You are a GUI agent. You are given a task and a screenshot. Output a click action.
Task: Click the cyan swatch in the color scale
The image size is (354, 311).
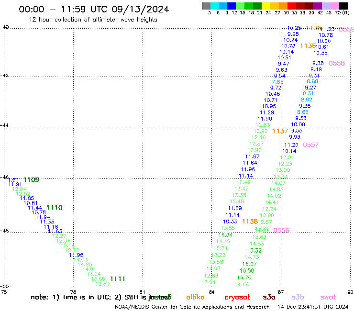point(215,6)
